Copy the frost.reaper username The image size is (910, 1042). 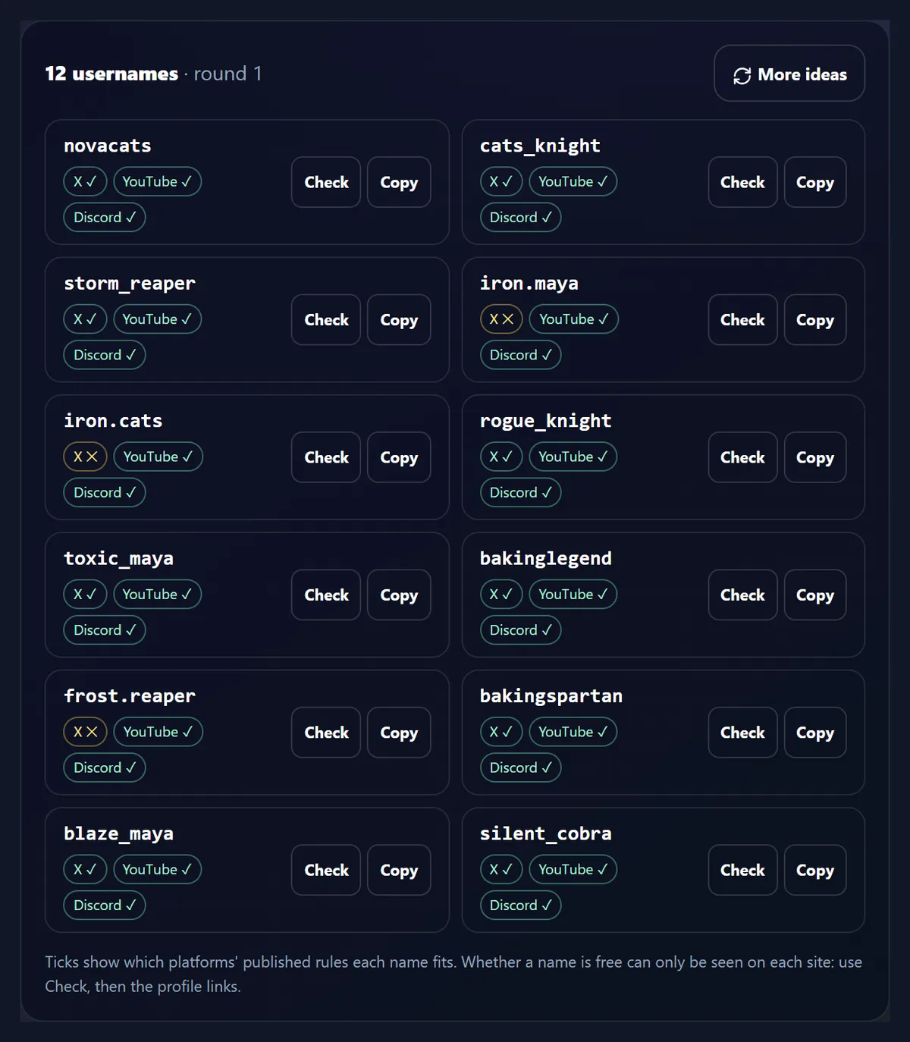[399, 733]
